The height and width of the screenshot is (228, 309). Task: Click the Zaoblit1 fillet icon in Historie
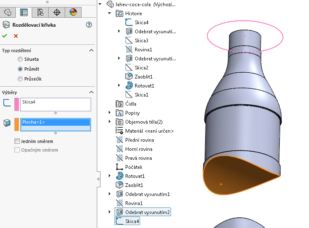pos(129,76)
